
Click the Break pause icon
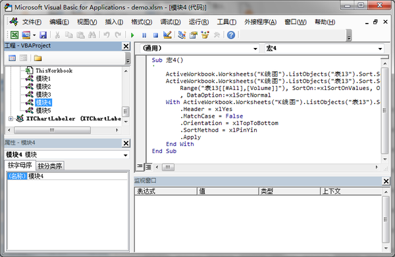[x=144, y=35]
